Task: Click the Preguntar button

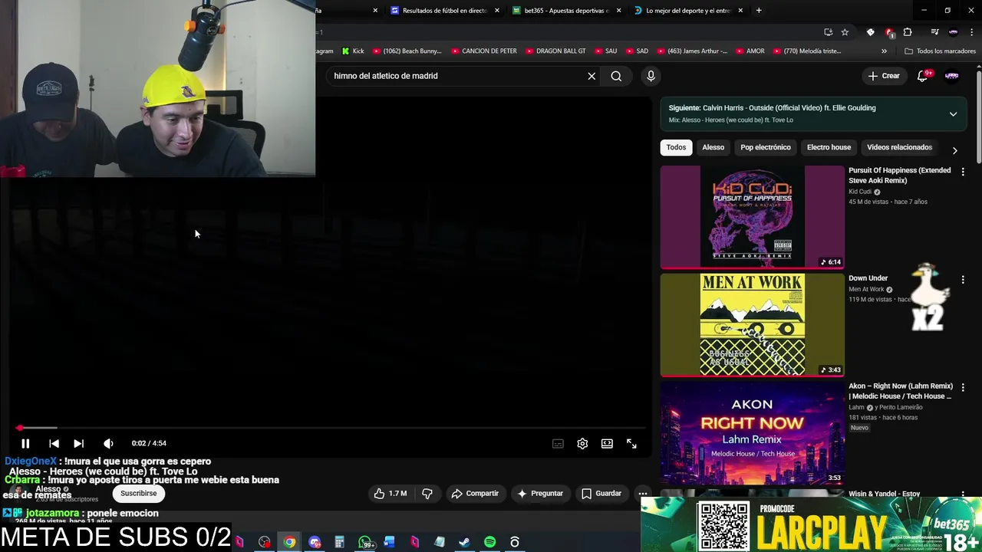Action: click(540, 494)
